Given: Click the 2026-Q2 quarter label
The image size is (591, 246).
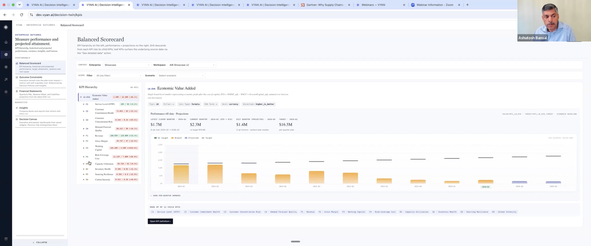Looking at the screenshot, I should 485,187.
